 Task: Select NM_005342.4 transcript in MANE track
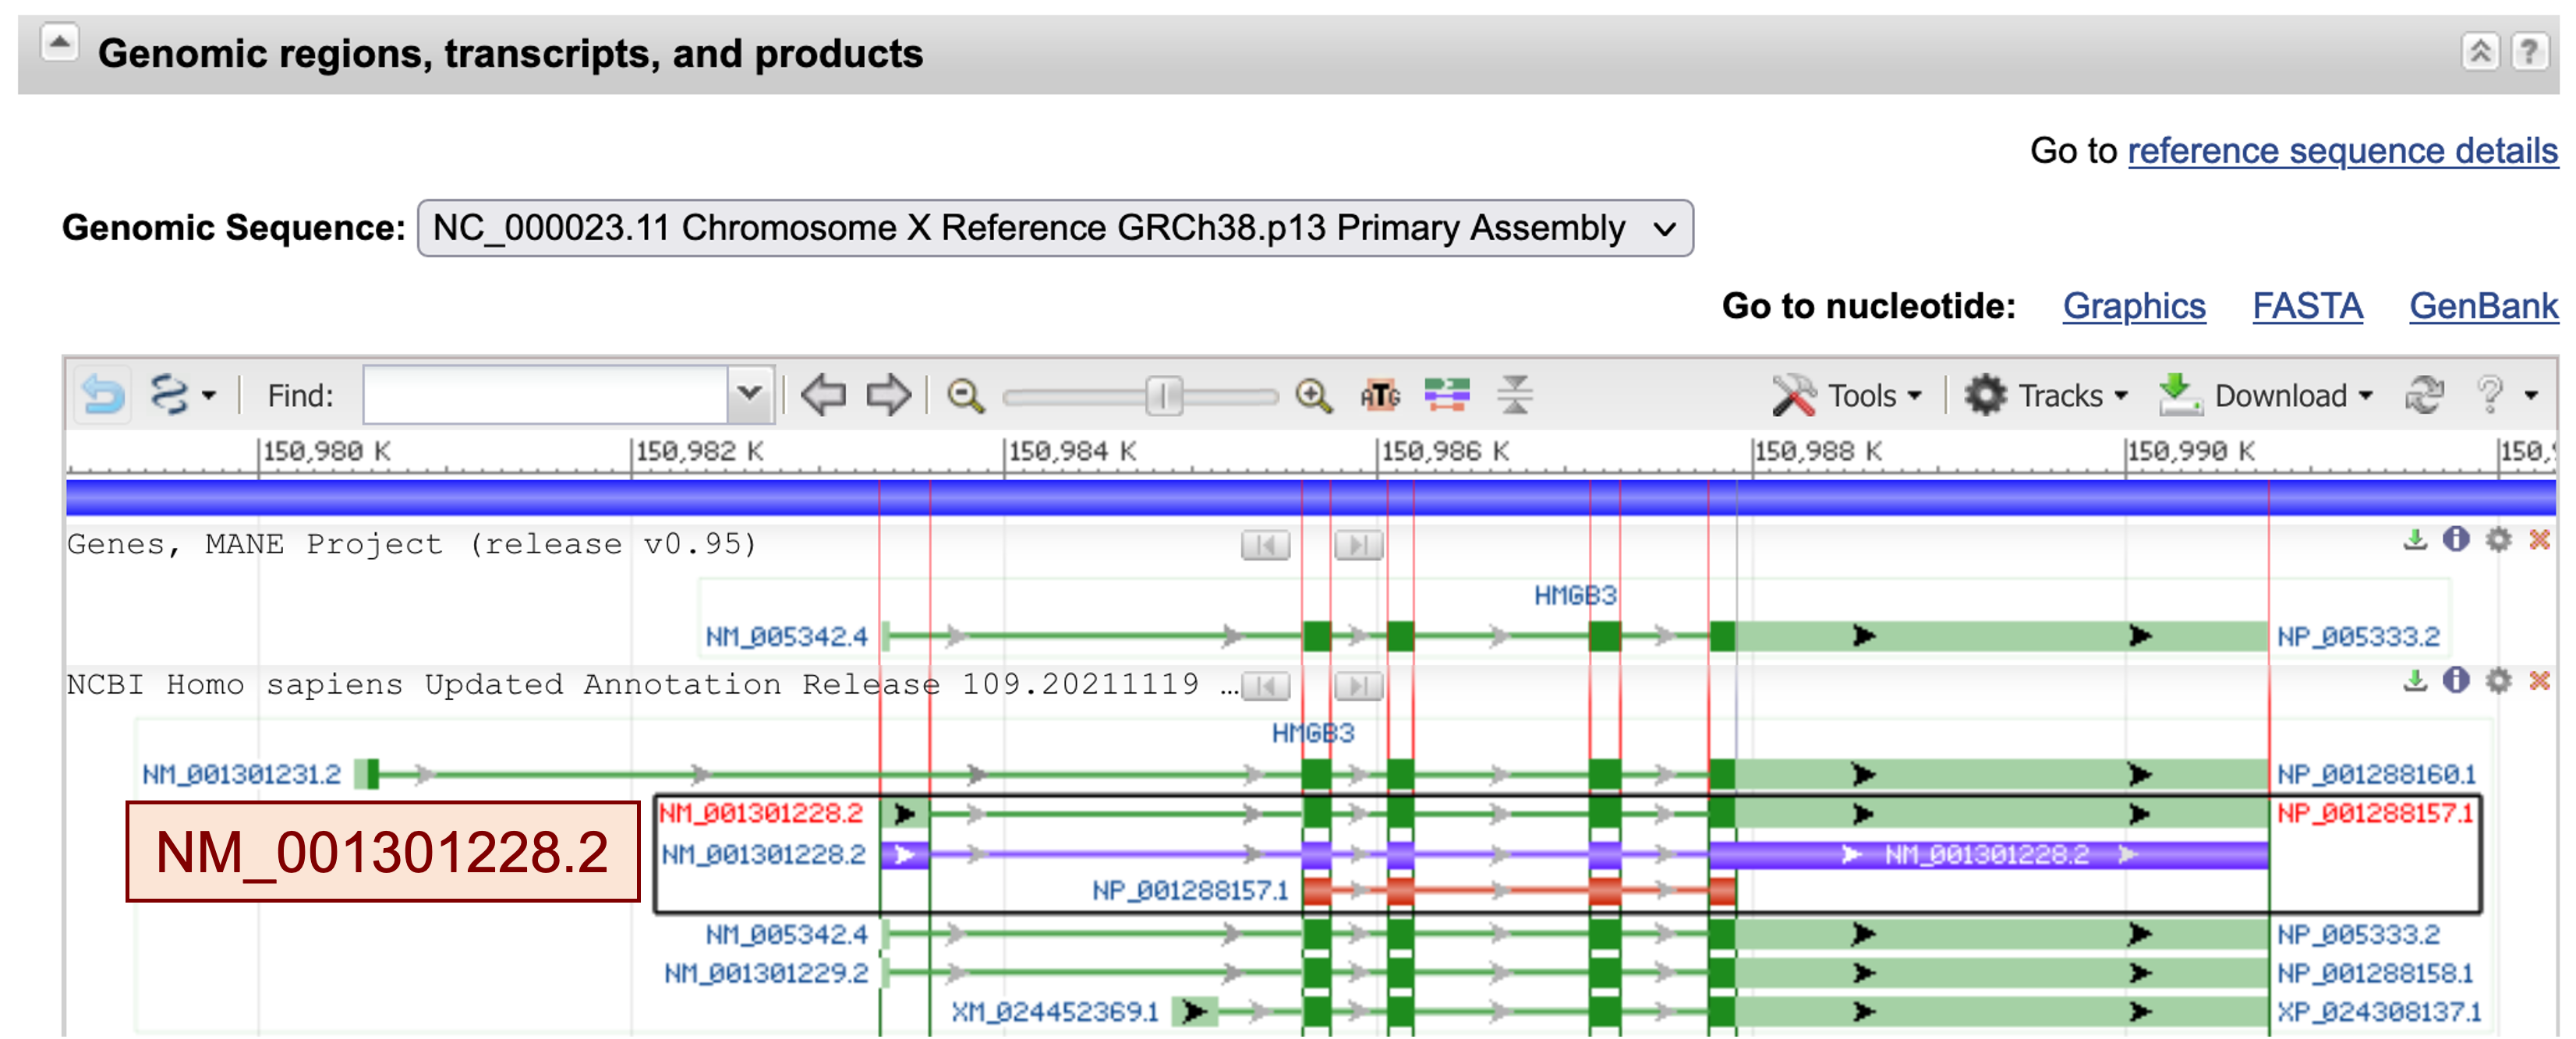coord(786,637)
